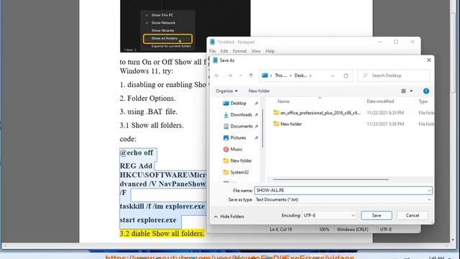Click the 'start explorer.exe' line in document
460x259 pixels.
coord(148,220)
